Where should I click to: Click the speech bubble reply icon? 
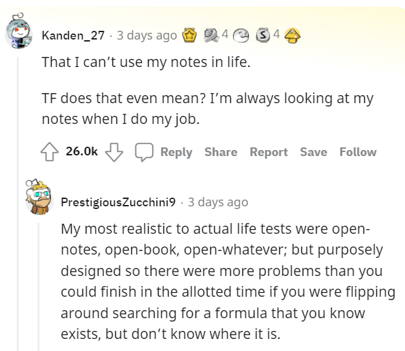click(x=143, y=152)
